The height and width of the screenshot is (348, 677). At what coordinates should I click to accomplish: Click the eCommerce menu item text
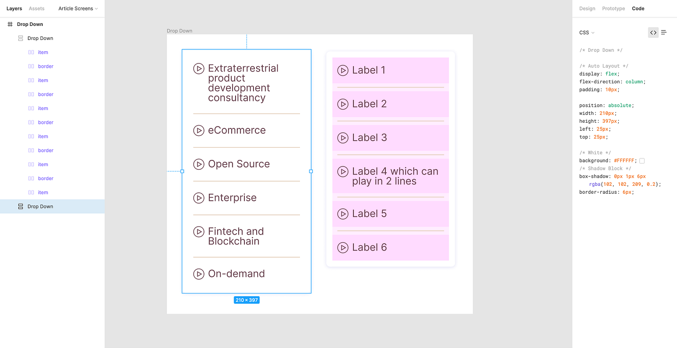coord(237,130)
